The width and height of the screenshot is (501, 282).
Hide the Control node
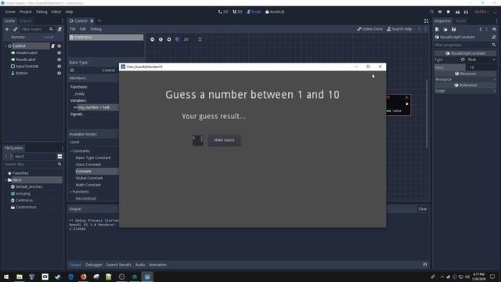[59, 46]
